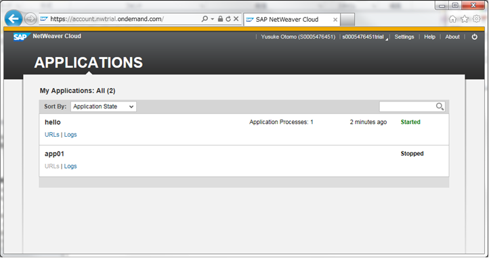Viewport: 489px width, 258px height.
Task: Open URLs link for hello application
Action: (x=51, y=135)
